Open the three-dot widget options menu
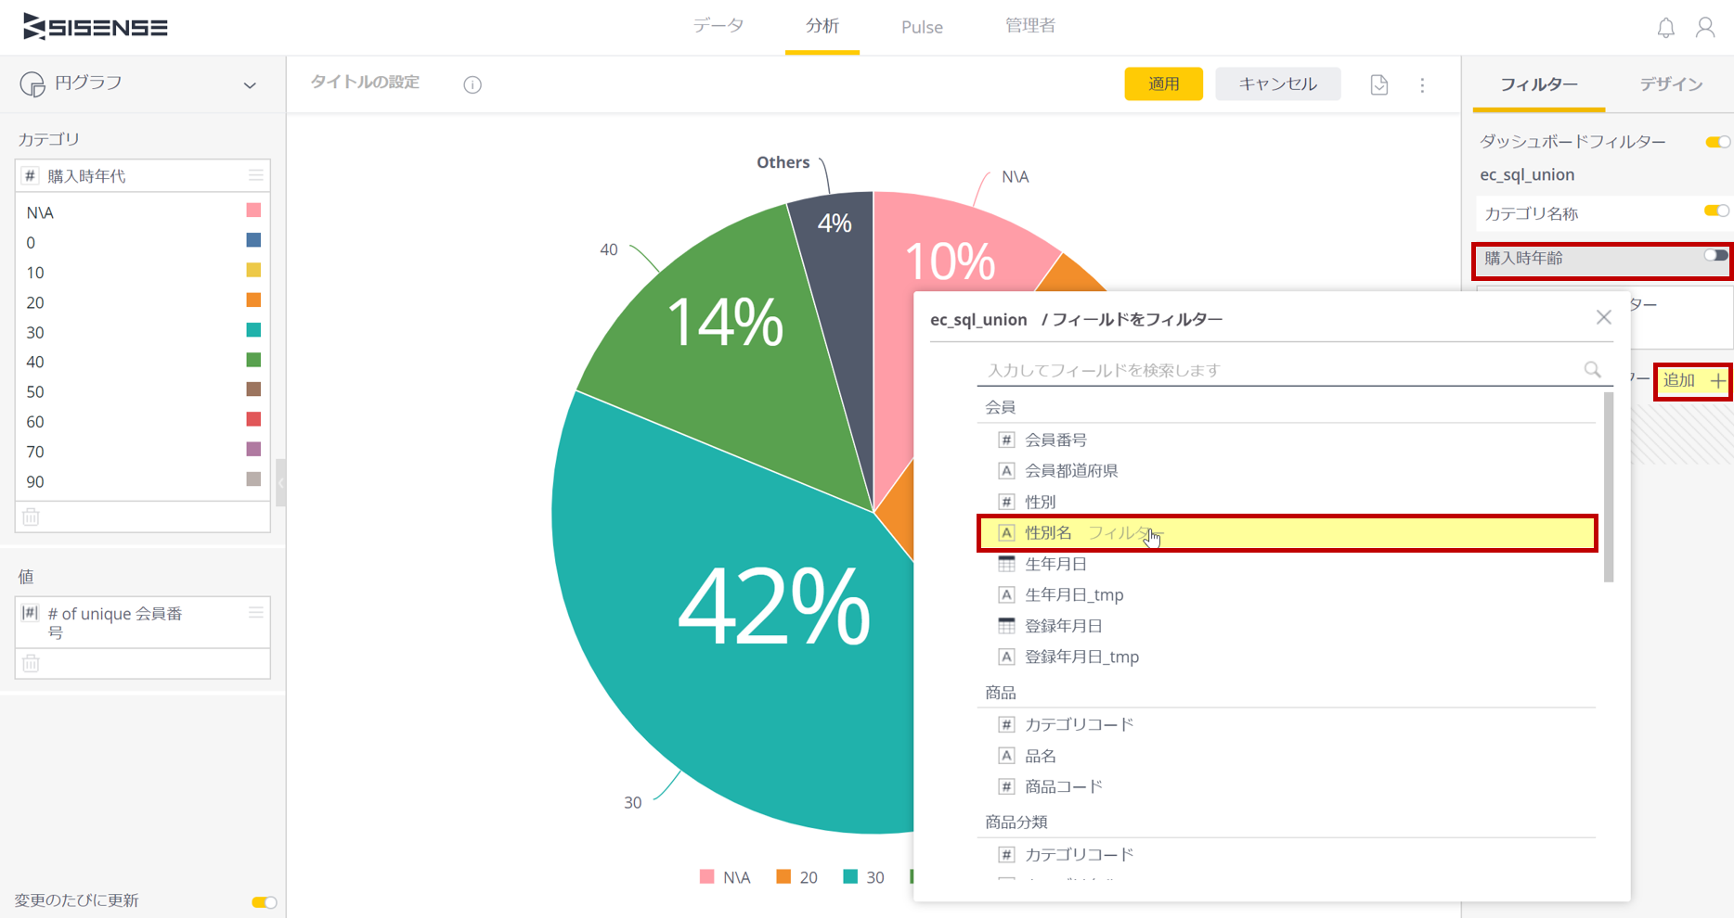1734x918 pixels. click(1422, 84)
